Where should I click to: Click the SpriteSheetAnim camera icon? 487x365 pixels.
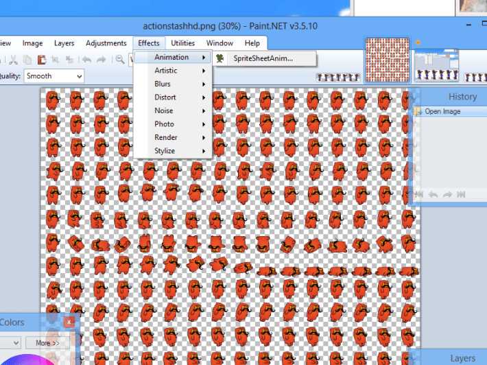pyautogui.click(x=220, y=58)
